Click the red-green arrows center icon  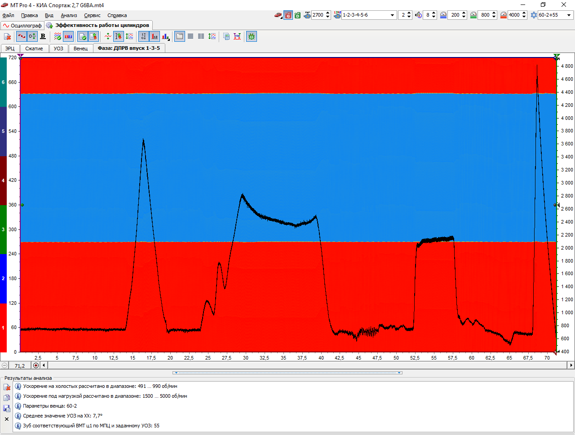(108, 36)
